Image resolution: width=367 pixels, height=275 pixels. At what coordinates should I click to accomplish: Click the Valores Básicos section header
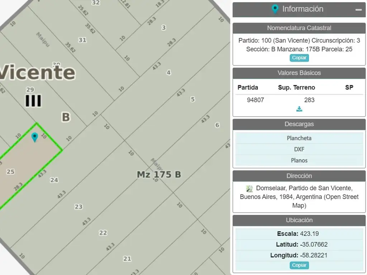click(299, 73)
